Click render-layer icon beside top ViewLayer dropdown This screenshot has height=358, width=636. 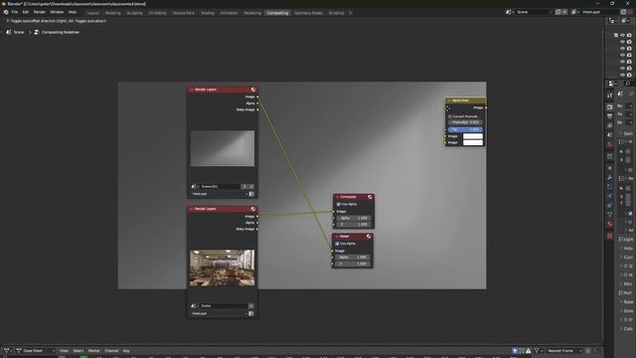pyautogui.click(x=251, y=194)
